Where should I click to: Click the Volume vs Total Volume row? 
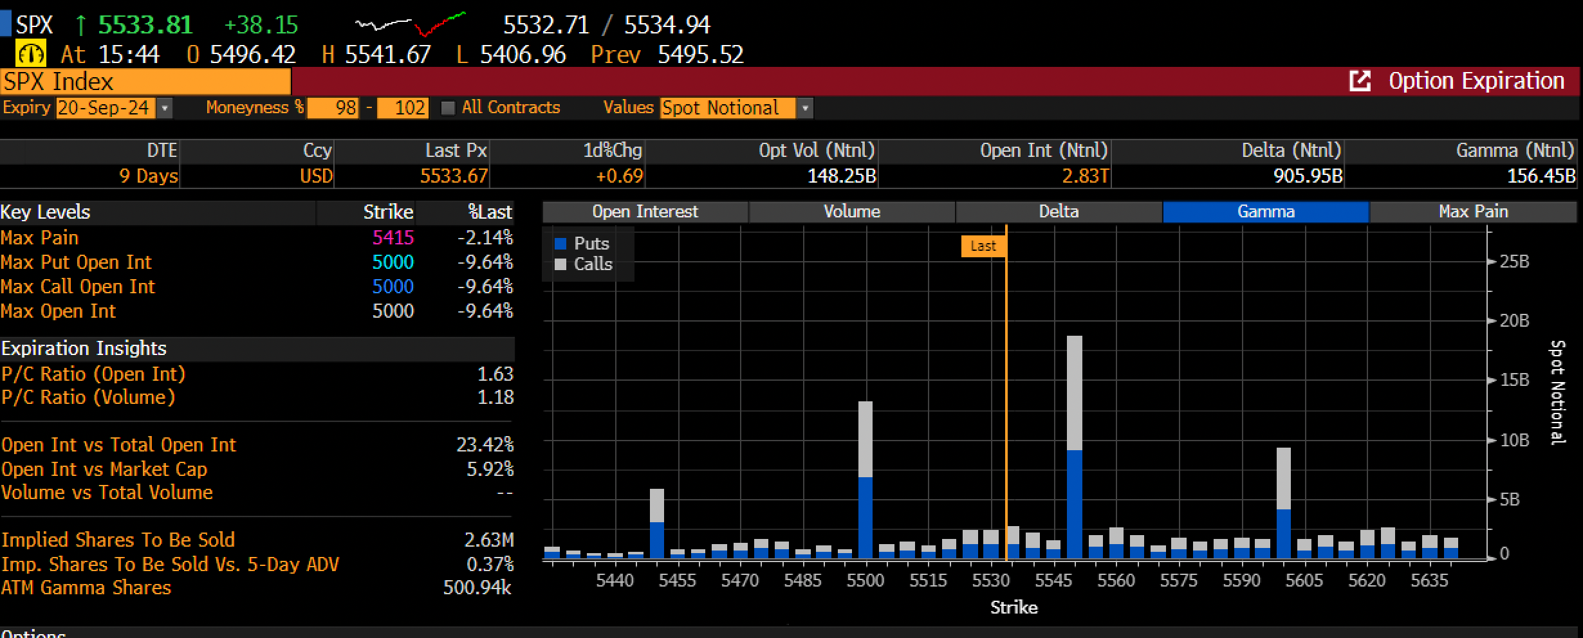[x=257, y=493]
